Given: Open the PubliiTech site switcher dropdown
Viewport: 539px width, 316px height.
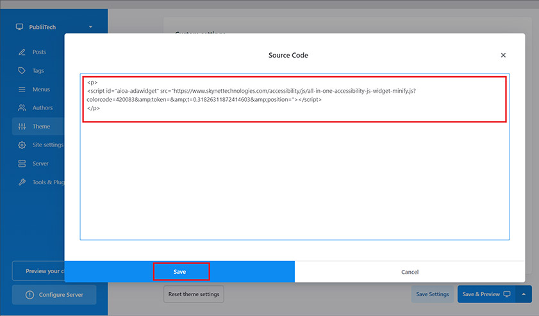Looking at the screenshot, I should [90, 27].
